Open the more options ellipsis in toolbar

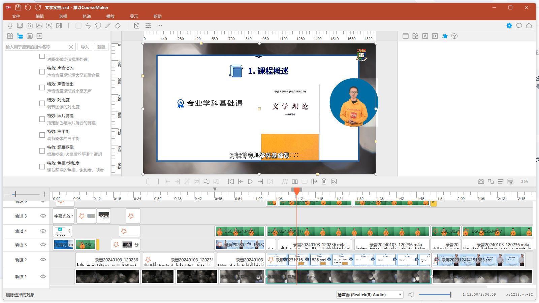[160, 26]
